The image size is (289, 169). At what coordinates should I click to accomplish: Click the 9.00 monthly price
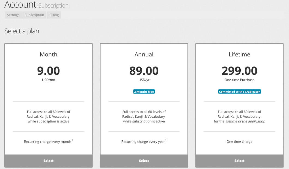[x=49, y=71]
